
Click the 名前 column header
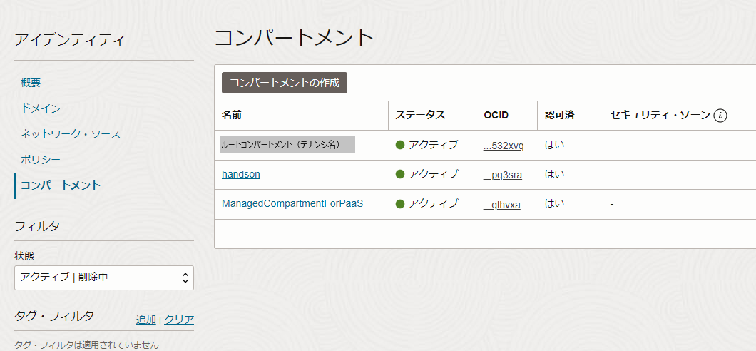click(x=232, y=116)
